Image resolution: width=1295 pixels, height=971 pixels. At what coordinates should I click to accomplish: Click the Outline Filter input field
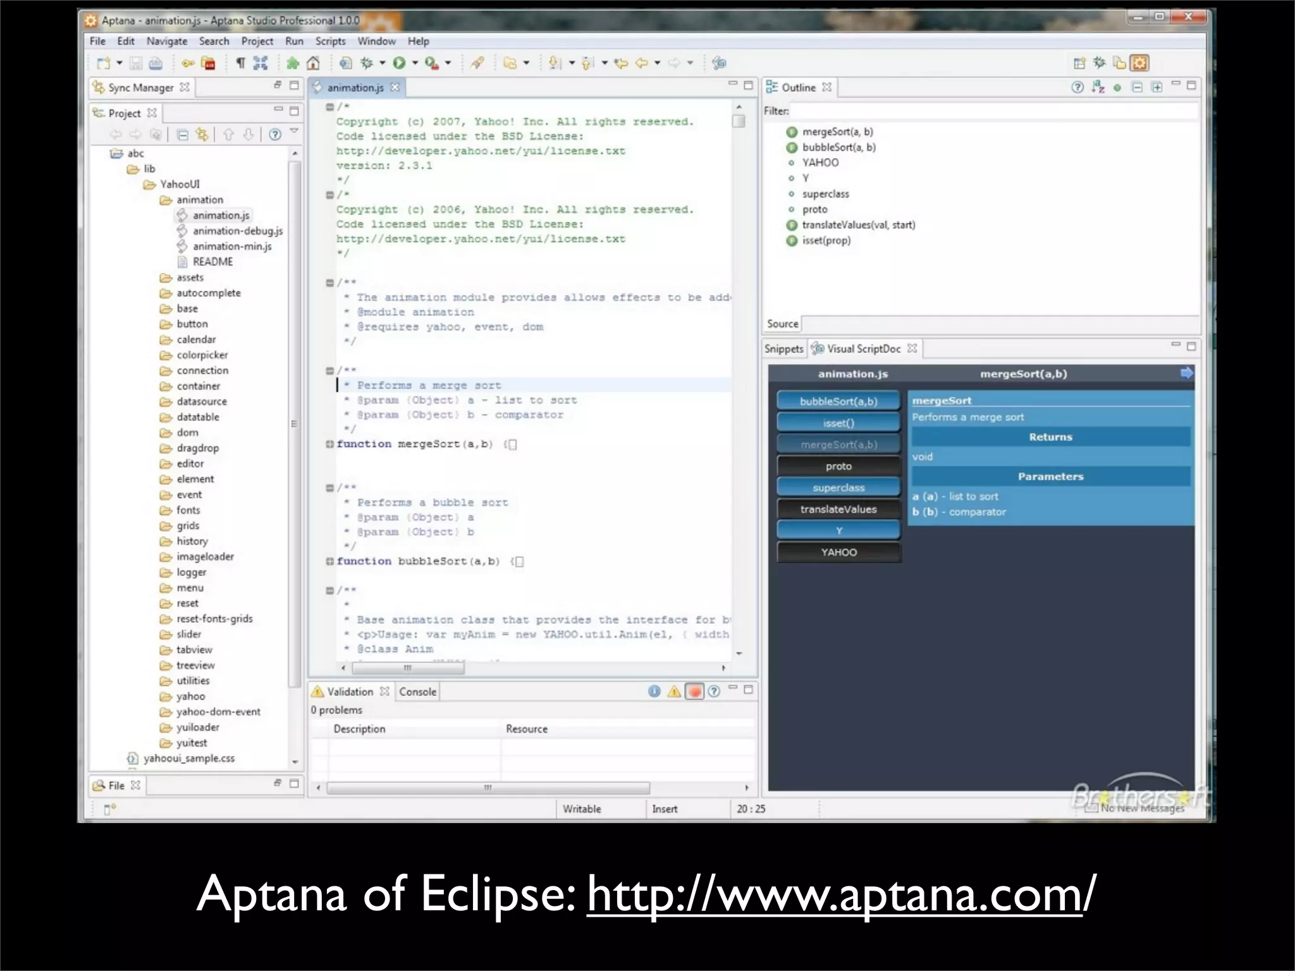click(994, 111)
